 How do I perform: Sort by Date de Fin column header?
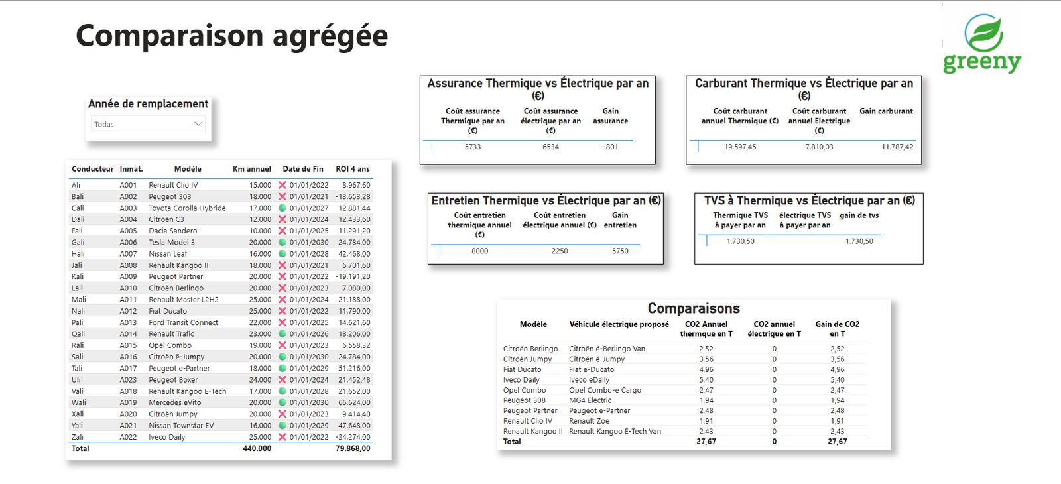tap(303, 169)
